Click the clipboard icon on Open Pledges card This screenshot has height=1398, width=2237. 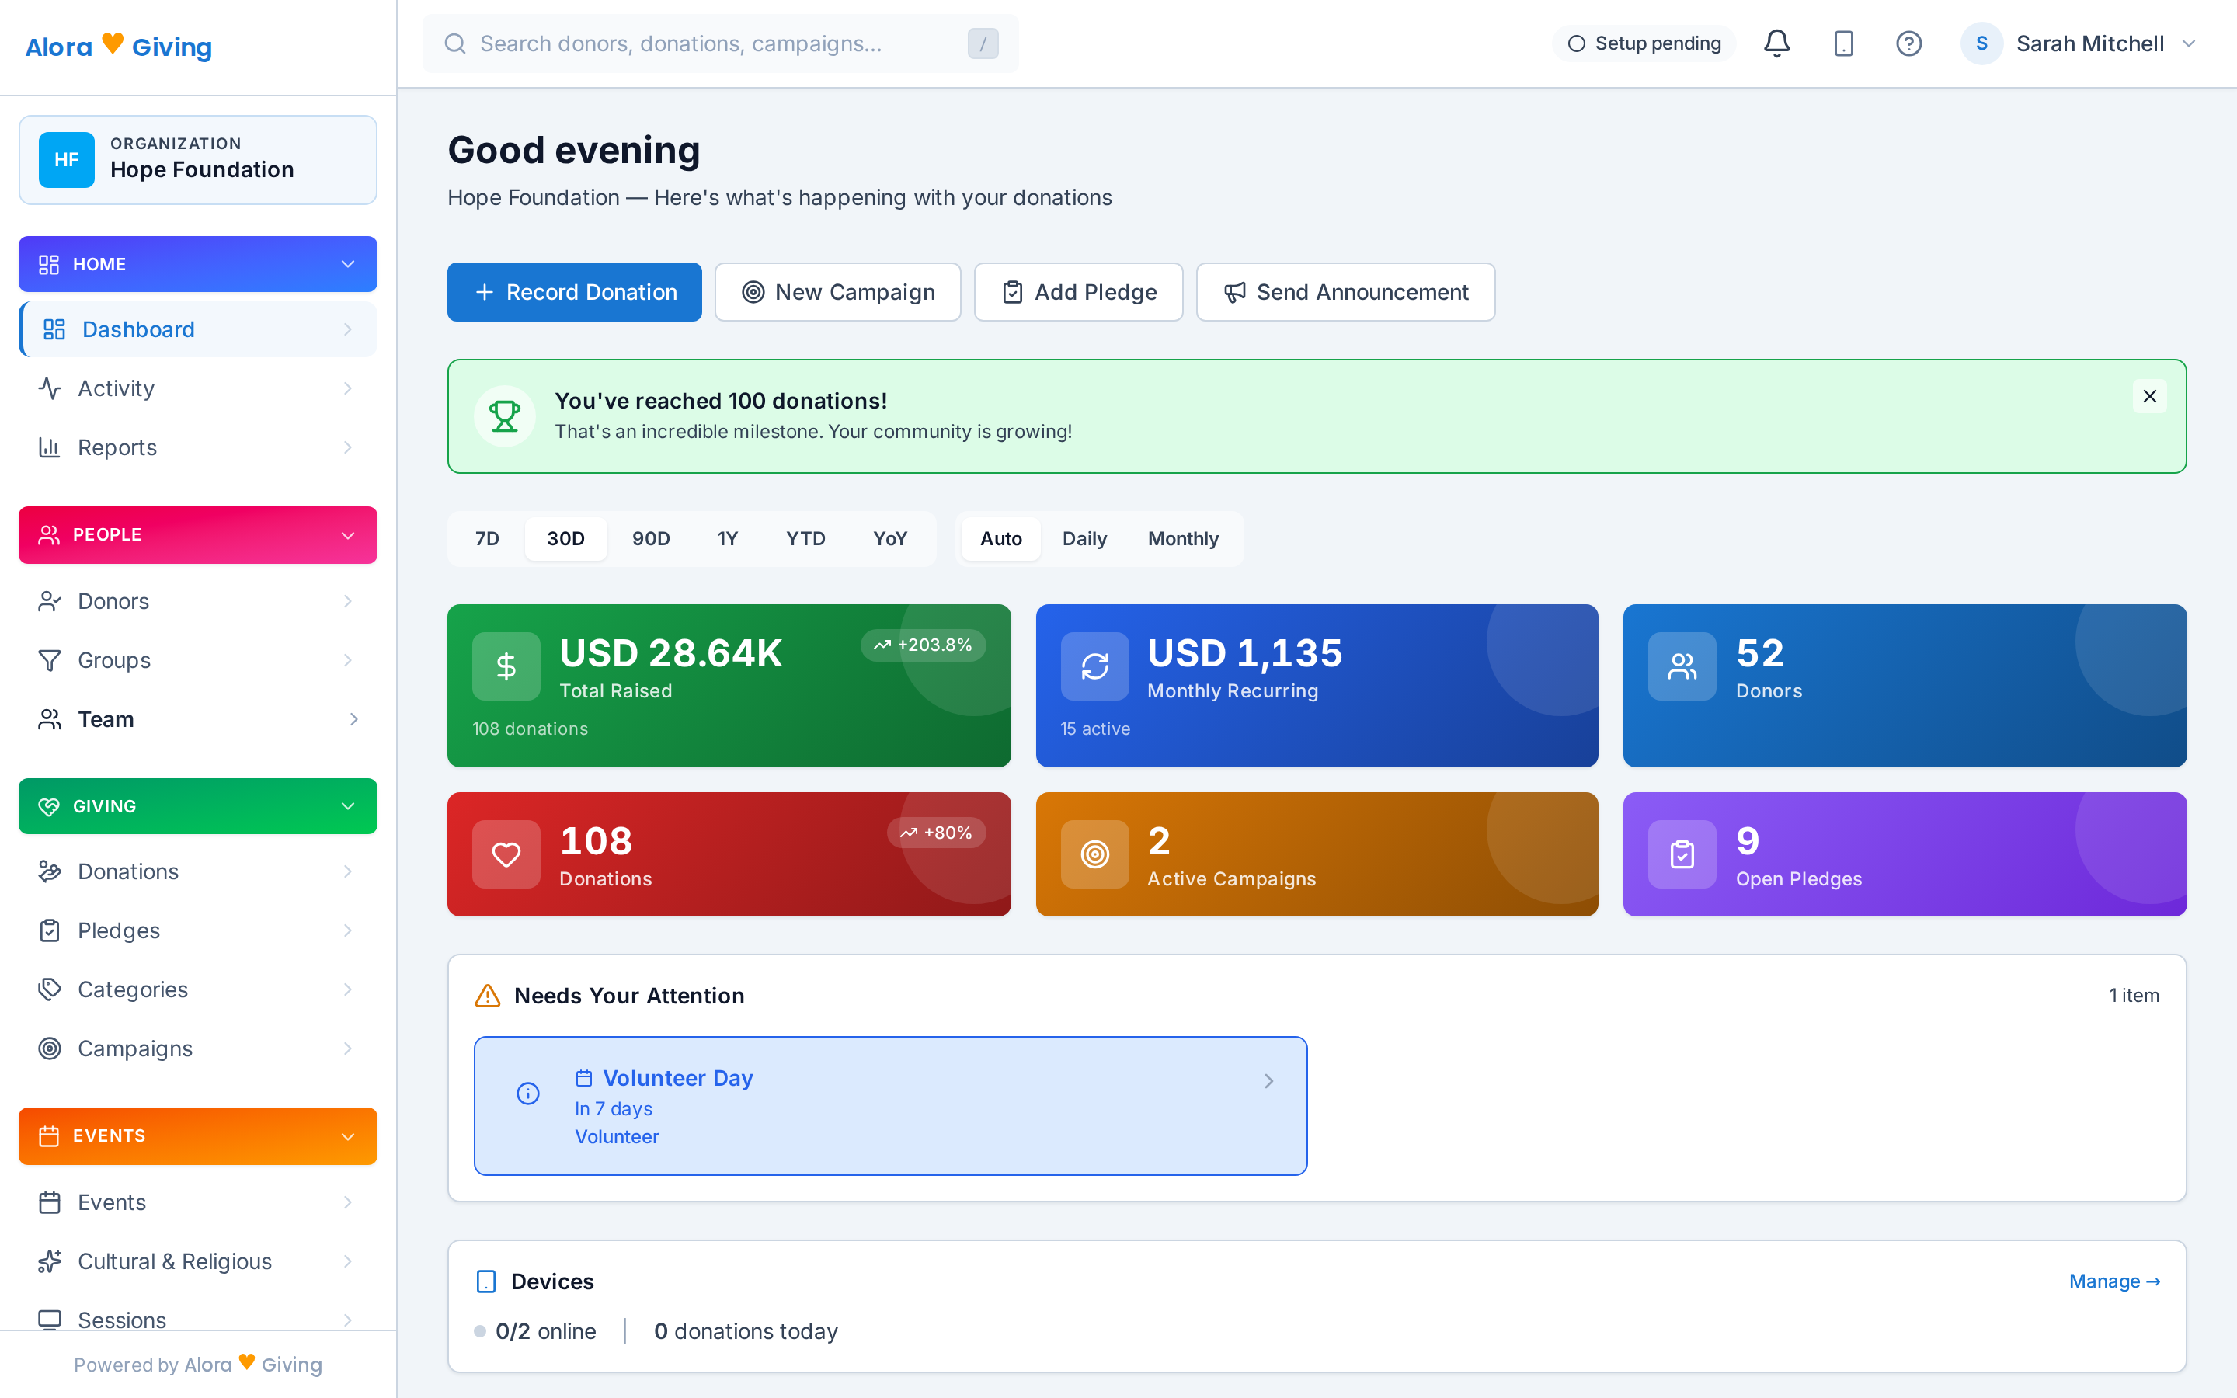pyautogui.click(x=1682, y=854)
